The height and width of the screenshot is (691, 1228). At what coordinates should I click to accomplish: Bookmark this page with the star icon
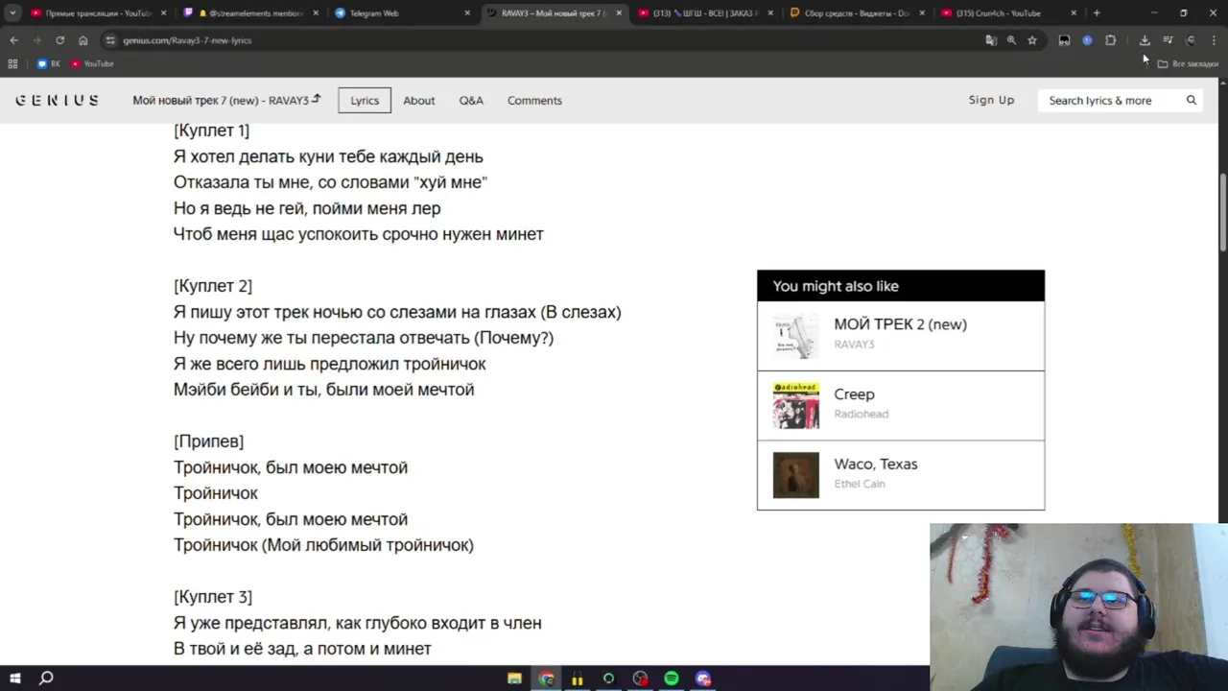[1032, 40]
